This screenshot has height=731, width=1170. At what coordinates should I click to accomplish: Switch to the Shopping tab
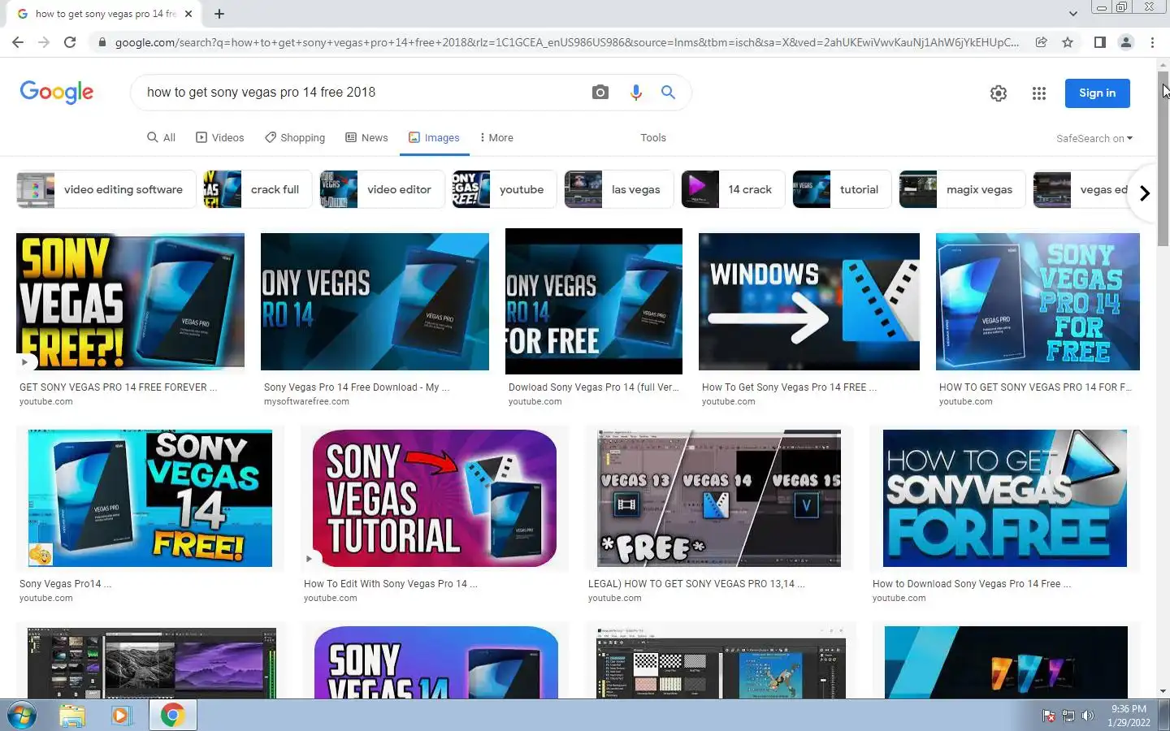coord(295,138)
